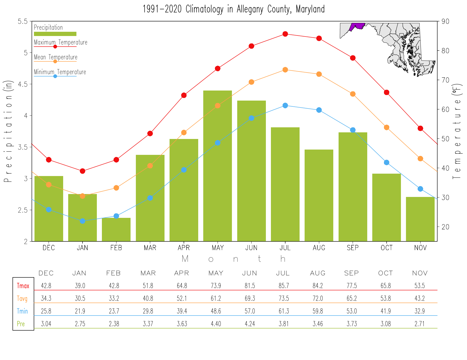Click the Pre row label in table
The width and height of the screenshot is (467, 360).
tap(21, 324)
